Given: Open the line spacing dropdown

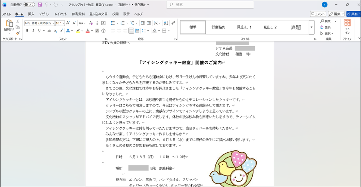Looking at the screenshot, I should (x=148, y=31).
